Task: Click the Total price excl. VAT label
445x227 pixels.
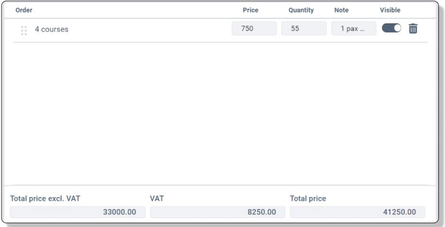Action: (45, 199)
